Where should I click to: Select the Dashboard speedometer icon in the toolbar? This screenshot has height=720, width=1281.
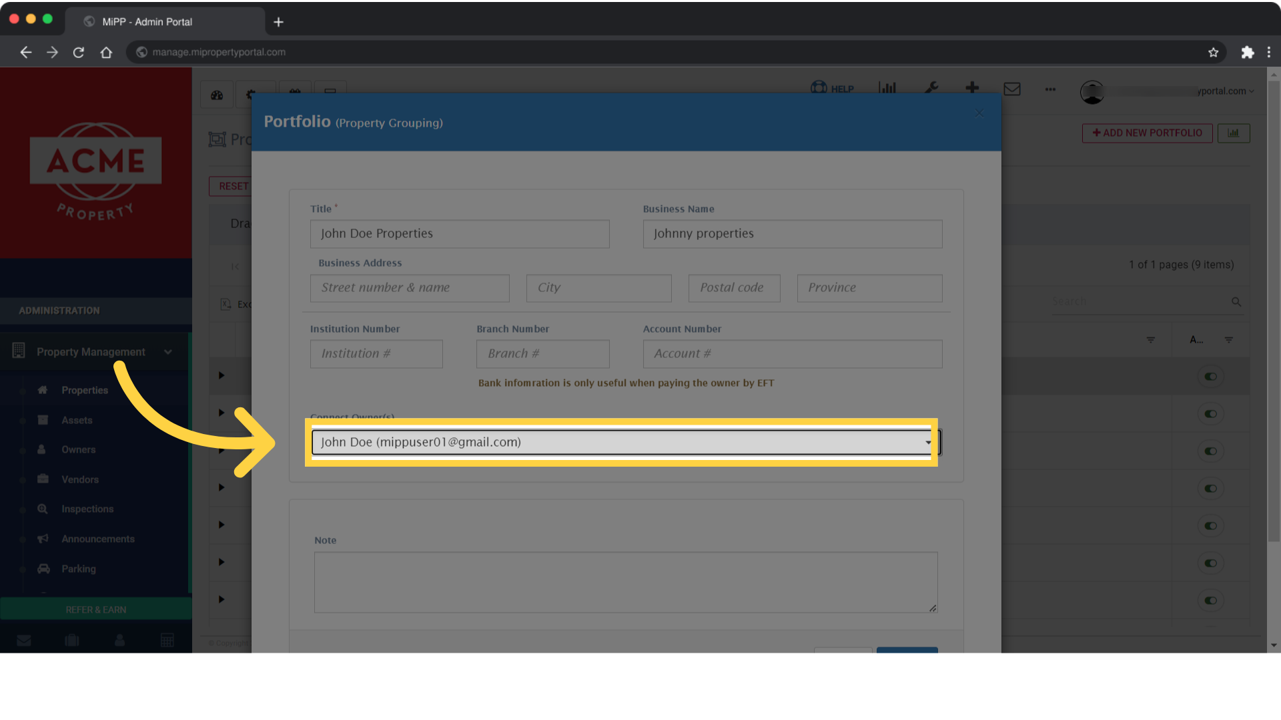pyautogui.click(x=217, y=94)
